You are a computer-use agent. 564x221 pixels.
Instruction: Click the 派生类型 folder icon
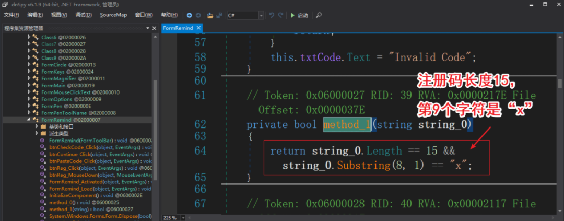[43, 134]
